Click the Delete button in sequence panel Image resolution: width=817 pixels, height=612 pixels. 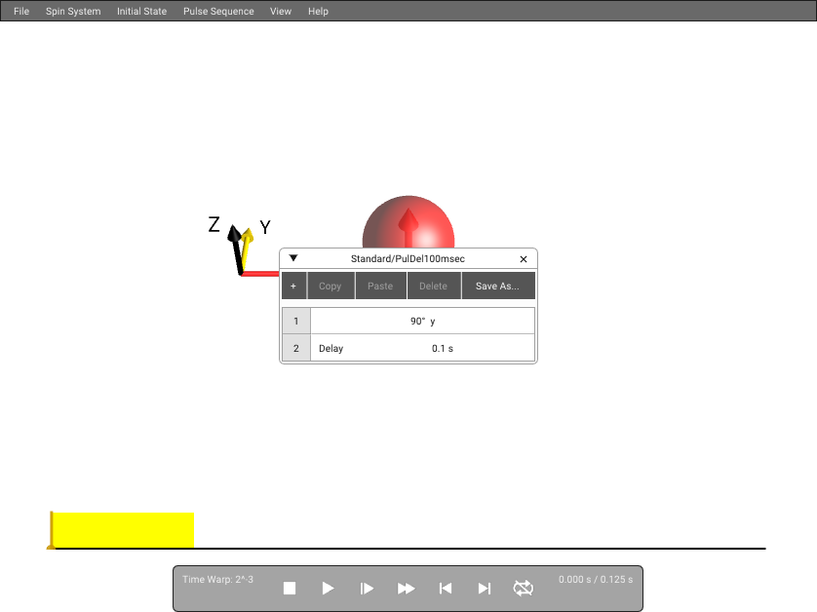[x=434, y=286]
